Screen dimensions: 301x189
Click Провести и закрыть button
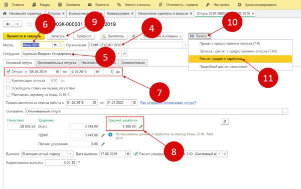click(24, 36)
